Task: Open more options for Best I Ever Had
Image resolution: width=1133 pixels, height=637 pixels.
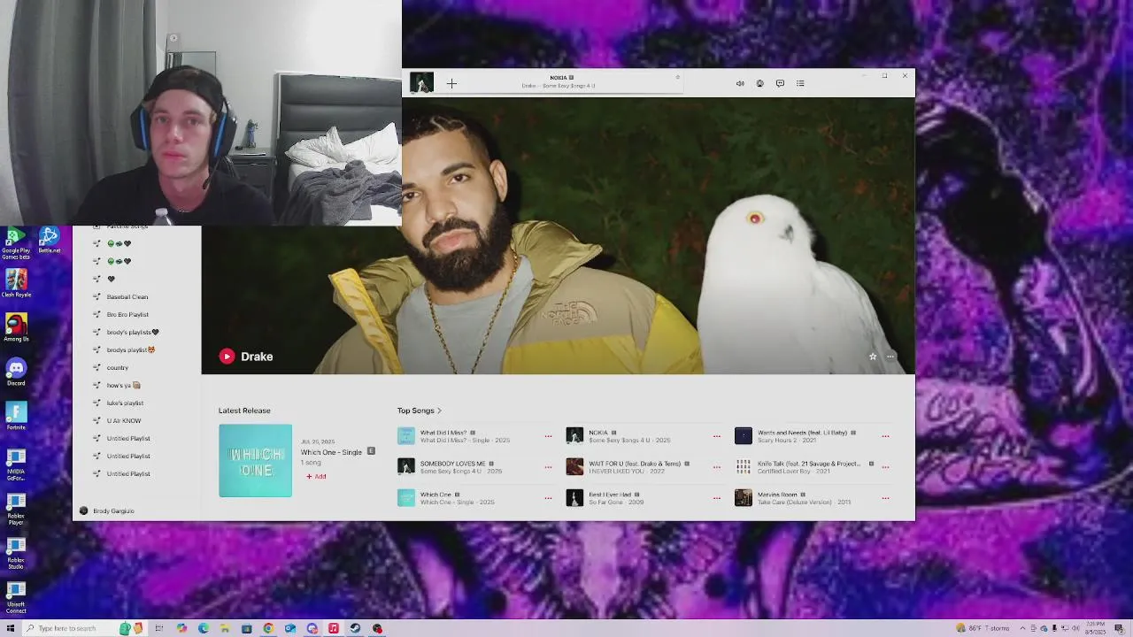Action: (x=717, y=498)
